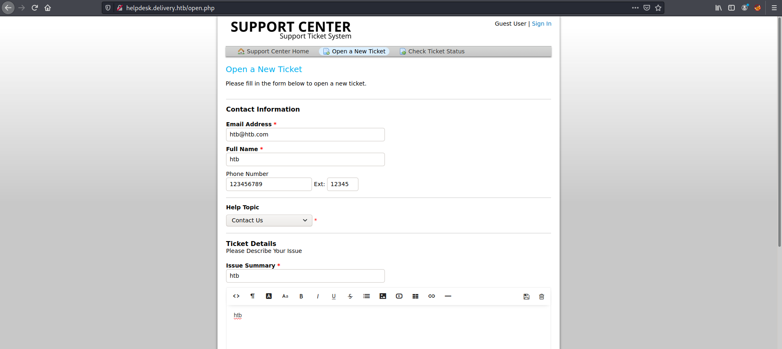This screenshot has height=349, width=782.
Task: Bookmark this page with star icon
Action: point(658,8)
